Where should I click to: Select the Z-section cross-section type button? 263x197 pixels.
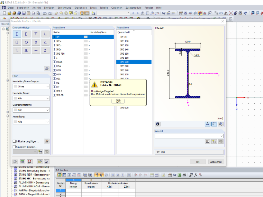point(17,50)
